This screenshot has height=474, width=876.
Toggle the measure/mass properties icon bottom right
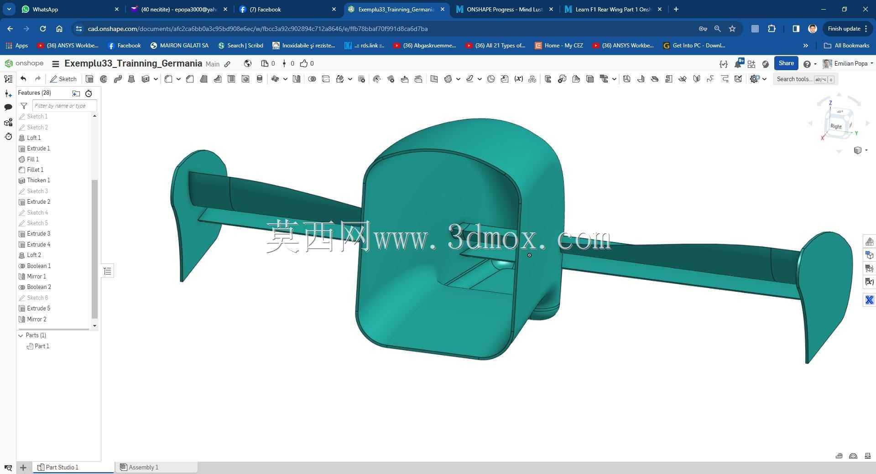867,456
